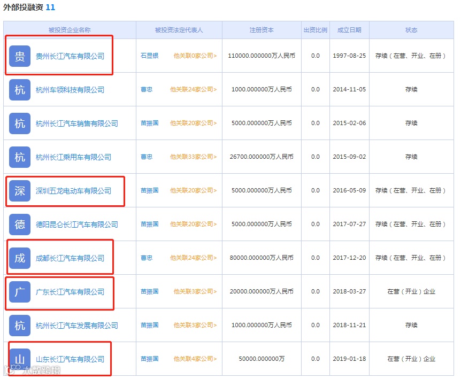461x379 pixels.
Task: Click 苗振国 in the 德阳昆仑长江汽车 row
Action: [149, 224]
